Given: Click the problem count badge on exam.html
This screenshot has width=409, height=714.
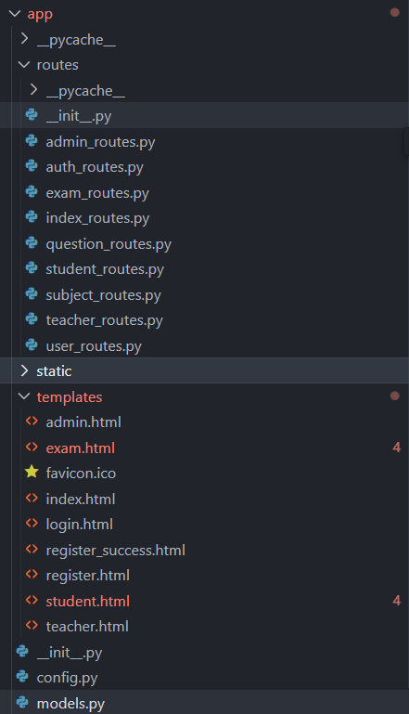Looking at the screenshot, I should [x=396, y=448].
